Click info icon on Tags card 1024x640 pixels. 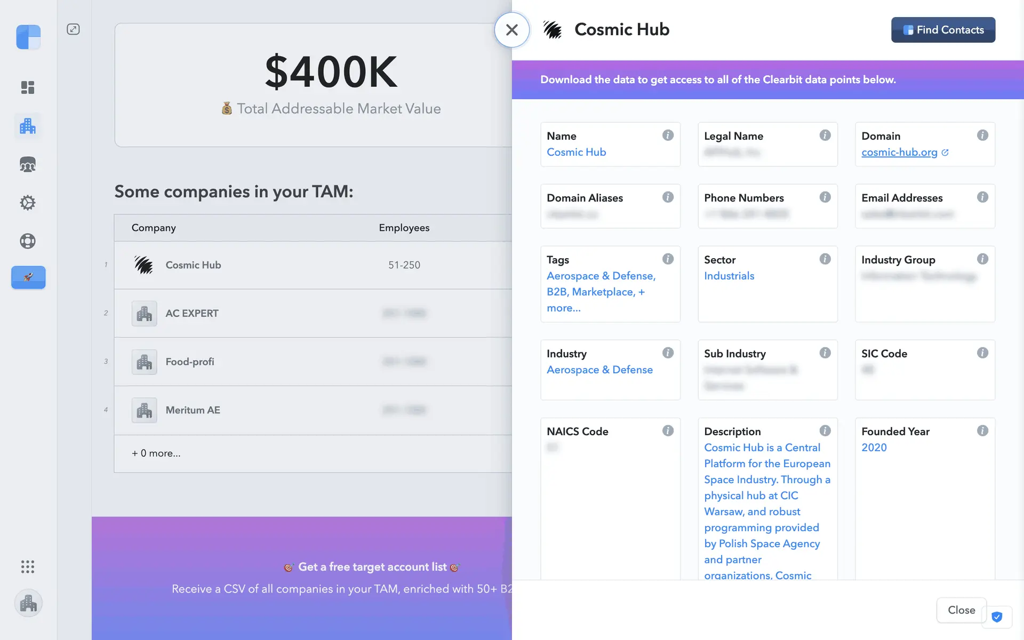pos(667,259)
